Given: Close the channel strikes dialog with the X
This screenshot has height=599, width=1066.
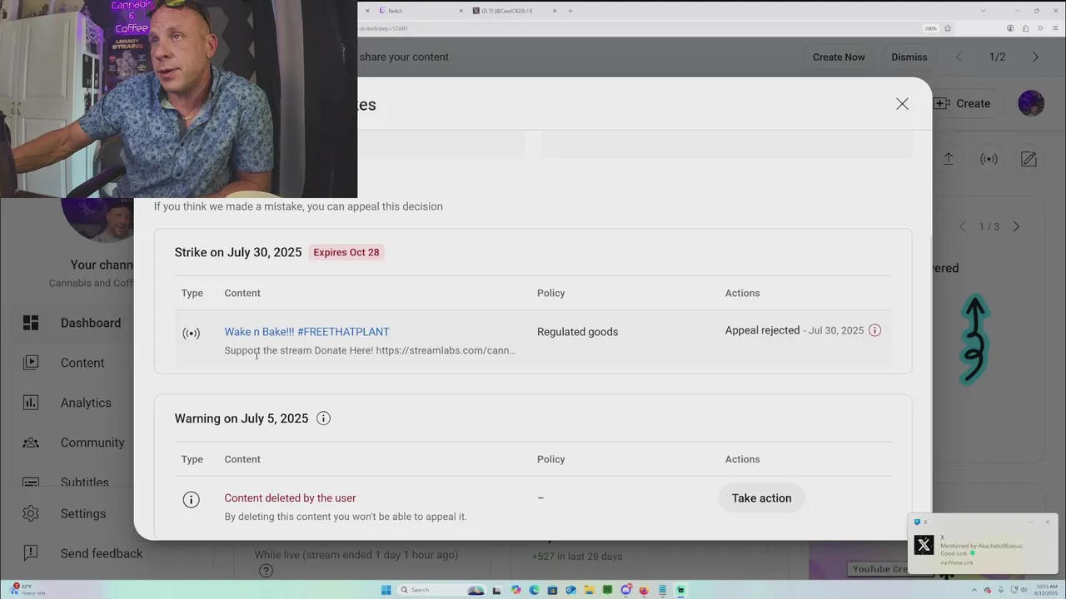Looking at the screenshot, I should (902, 104).
